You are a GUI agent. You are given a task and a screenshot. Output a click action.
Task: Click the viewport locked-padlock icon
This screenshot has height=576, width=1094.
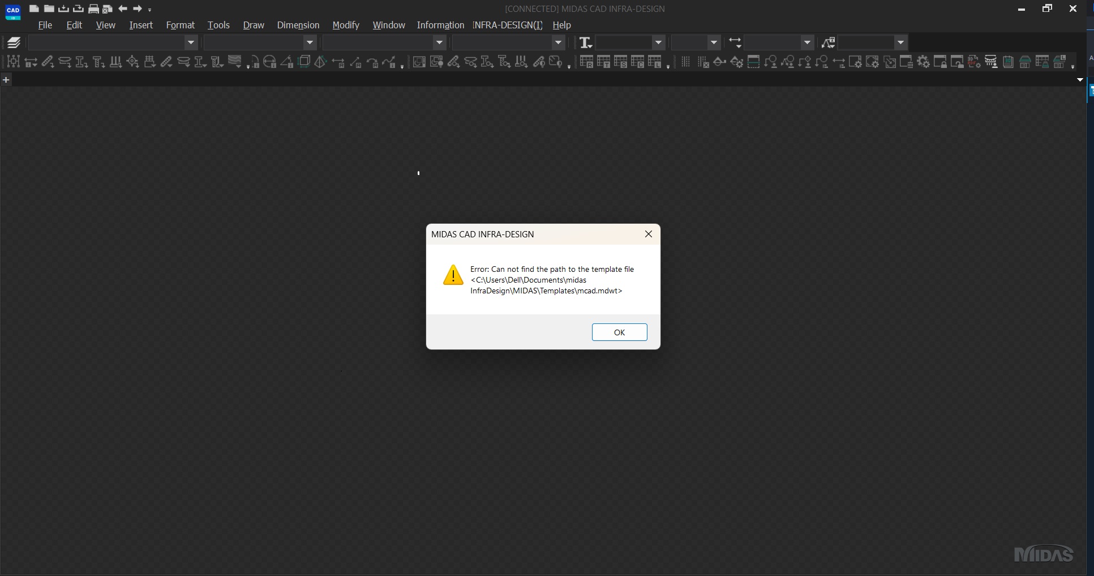click(940, 62)
